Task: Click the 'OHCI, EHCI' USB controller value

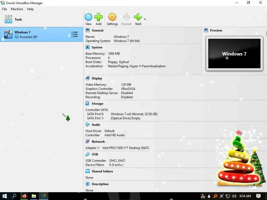Action: pyautogui.click(x=117, y=160)
